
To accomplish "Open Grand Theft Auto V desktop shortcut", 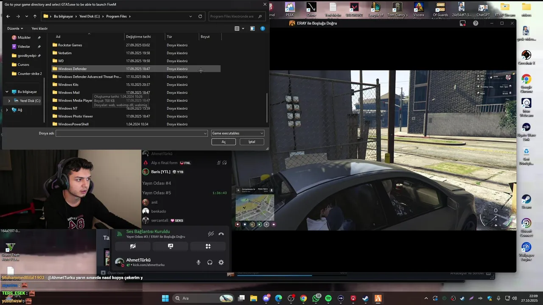I will [10, 252].
